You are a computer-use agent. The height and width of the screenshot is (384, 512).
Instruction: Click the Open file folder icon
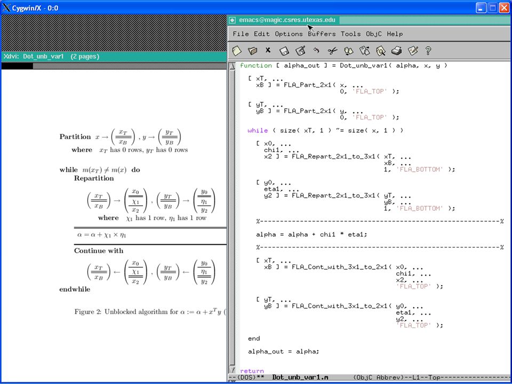[252, 51]
